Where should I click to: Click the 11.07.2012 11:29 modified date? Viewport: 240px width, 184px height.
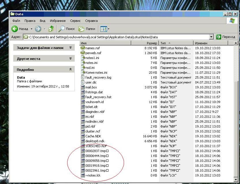click(208, 73)
